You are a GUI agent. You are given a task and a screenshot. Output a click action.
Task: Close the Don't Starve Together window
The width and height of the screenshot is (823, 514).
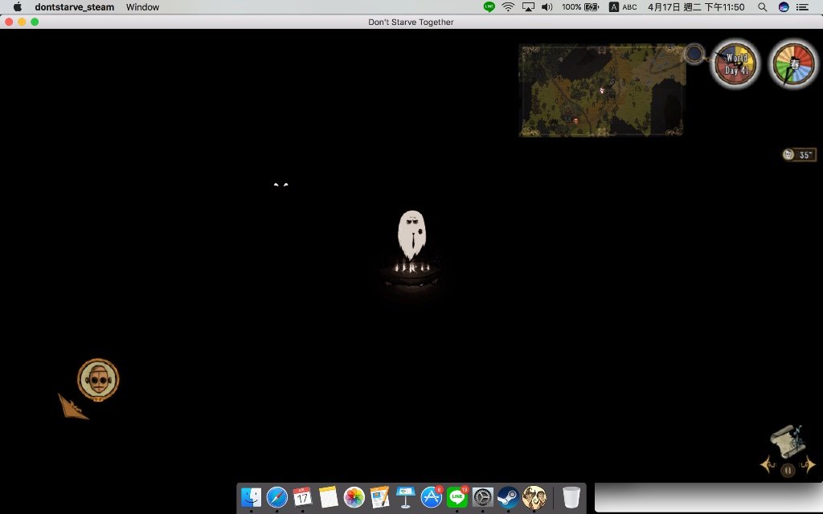tap(9, 22)
